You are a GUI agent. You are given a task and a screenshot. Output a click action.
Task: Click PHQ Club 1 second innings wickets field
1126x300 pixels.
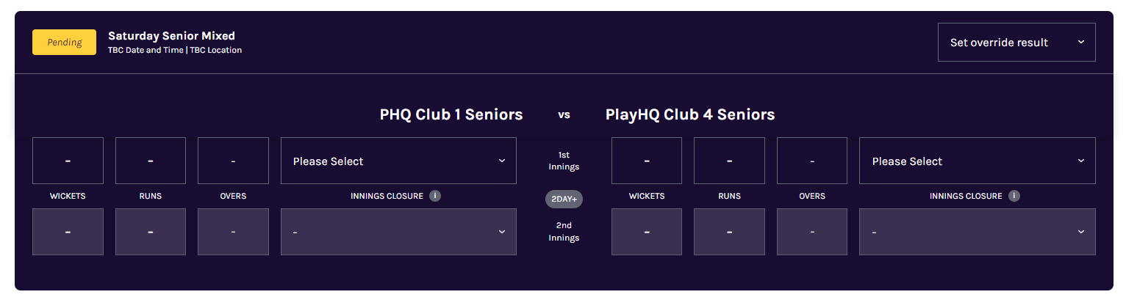pyautogui.click(x=68, y=232)
